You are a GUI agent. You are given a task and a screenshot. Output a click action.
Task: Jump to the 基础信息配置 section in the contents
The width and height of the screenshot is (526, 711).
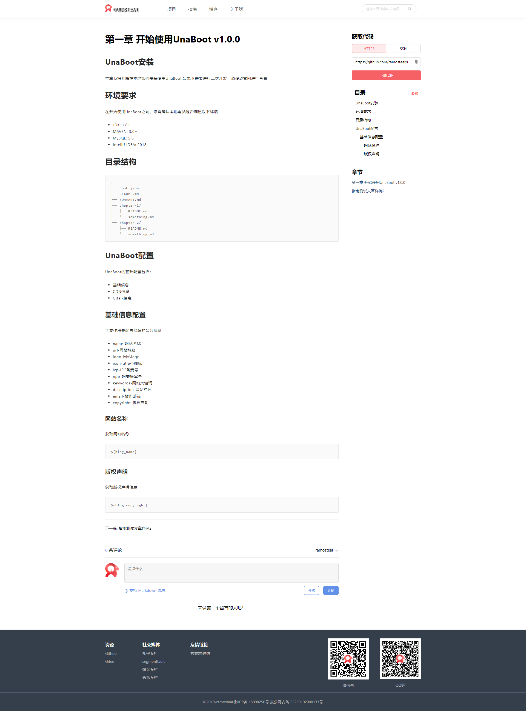pos(371,137)
